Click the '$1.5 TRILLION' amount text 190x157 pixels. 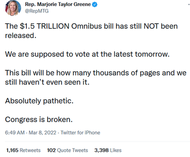pyautogui.click(x=44, y=26)
